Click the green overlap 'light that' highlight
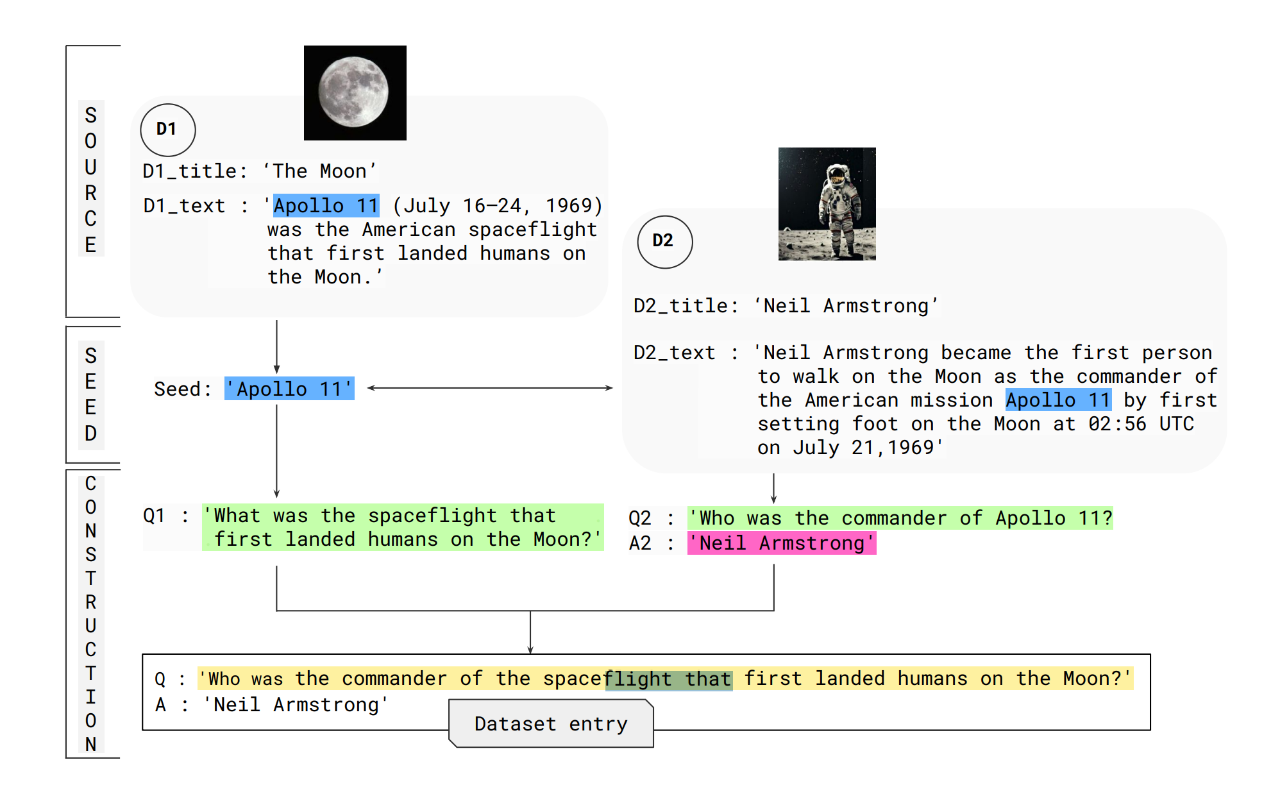 pyautogui.click(x=669, y=679)
